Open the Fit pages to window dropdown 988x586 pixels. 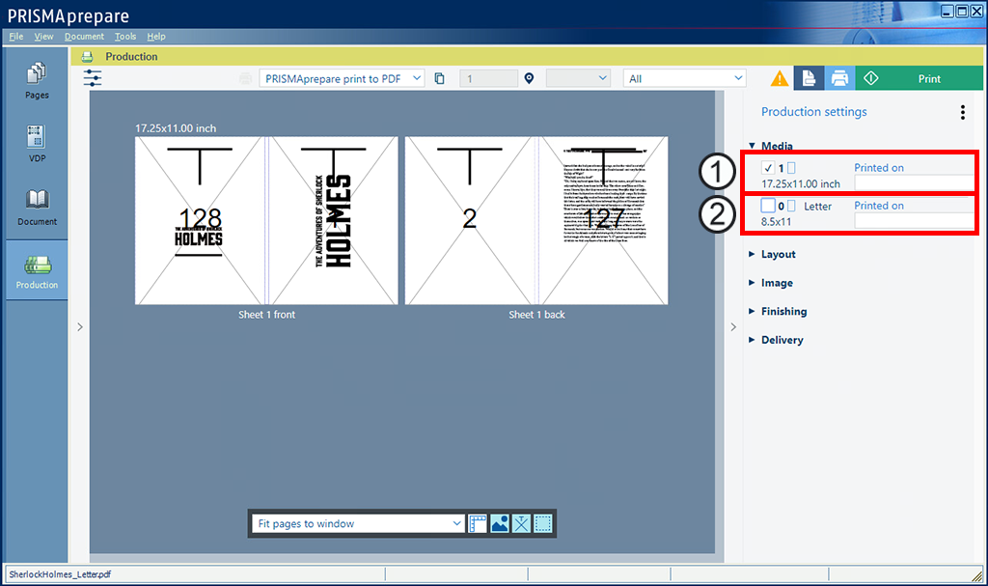(x=359, y=523)
